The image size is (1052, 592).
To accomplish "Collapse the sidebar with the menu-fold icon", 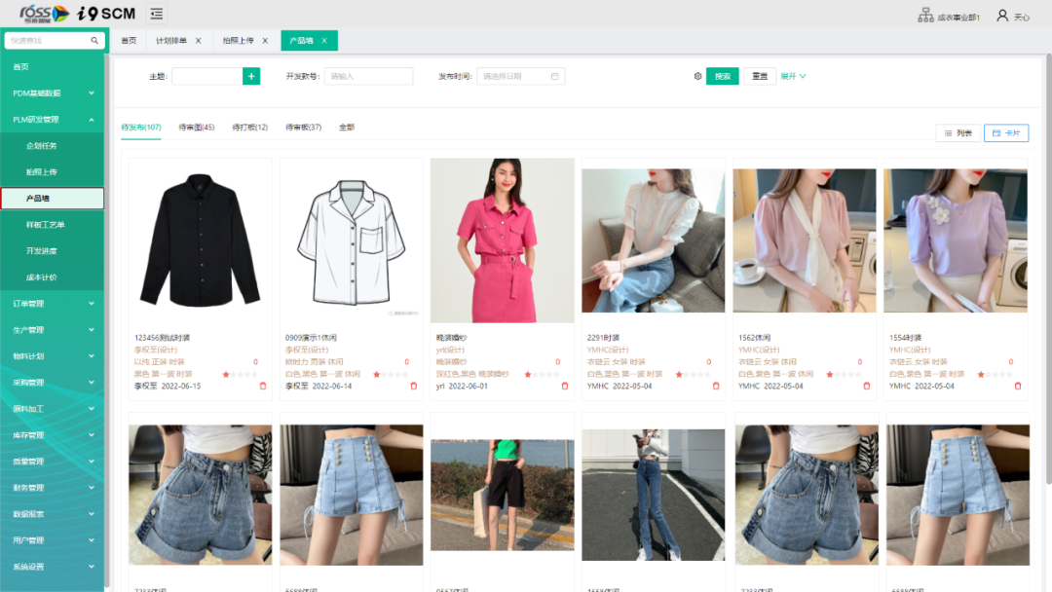I will (156, 14).
